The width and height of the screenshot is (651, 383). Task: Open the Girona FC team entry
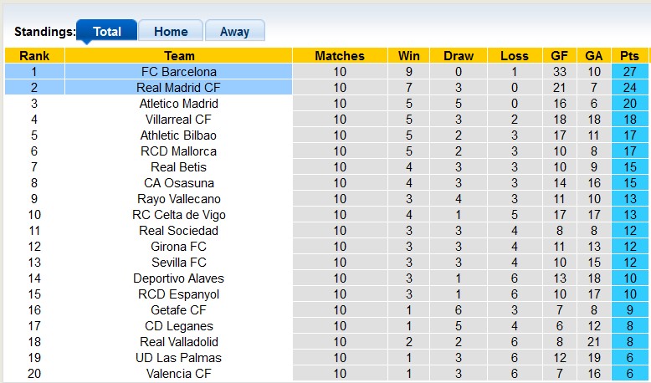[178, 247]
